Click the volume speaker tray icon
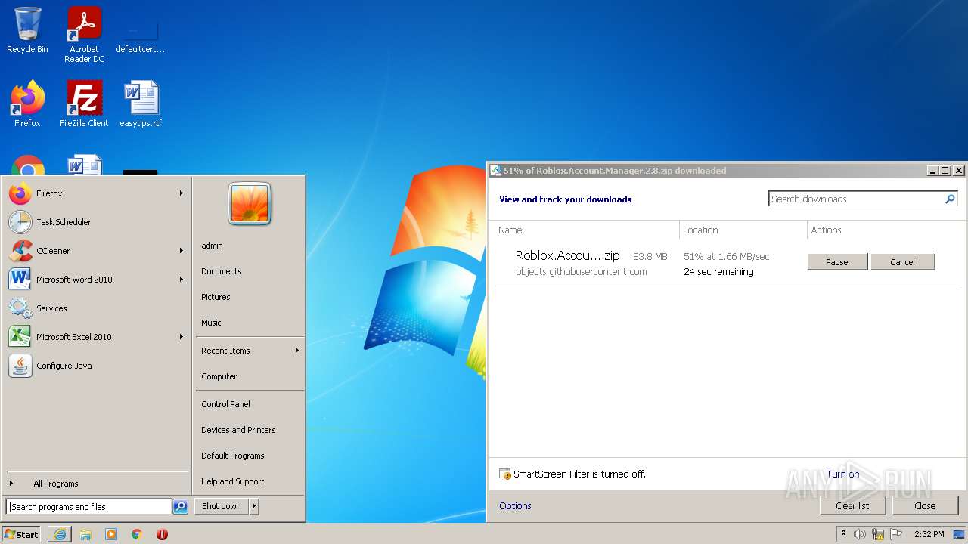The height and width of the screenshot is (544, 968). pyautogui.click(x=860, y=534)
